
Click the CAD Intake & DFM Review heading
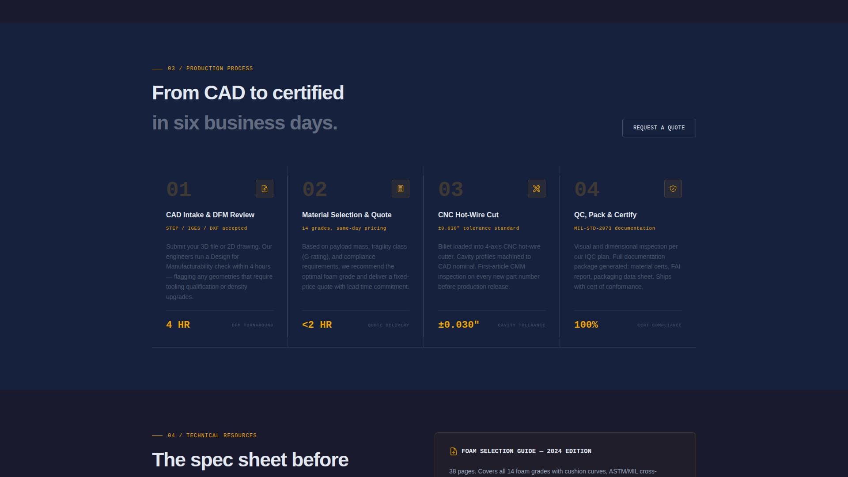210,215
